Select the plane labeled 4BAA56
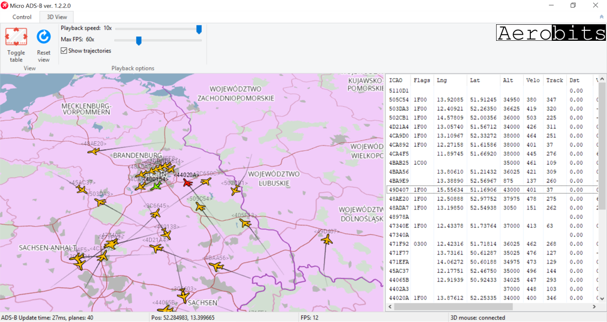Screen dimensions: 607x322 click(x=216, y=266)
